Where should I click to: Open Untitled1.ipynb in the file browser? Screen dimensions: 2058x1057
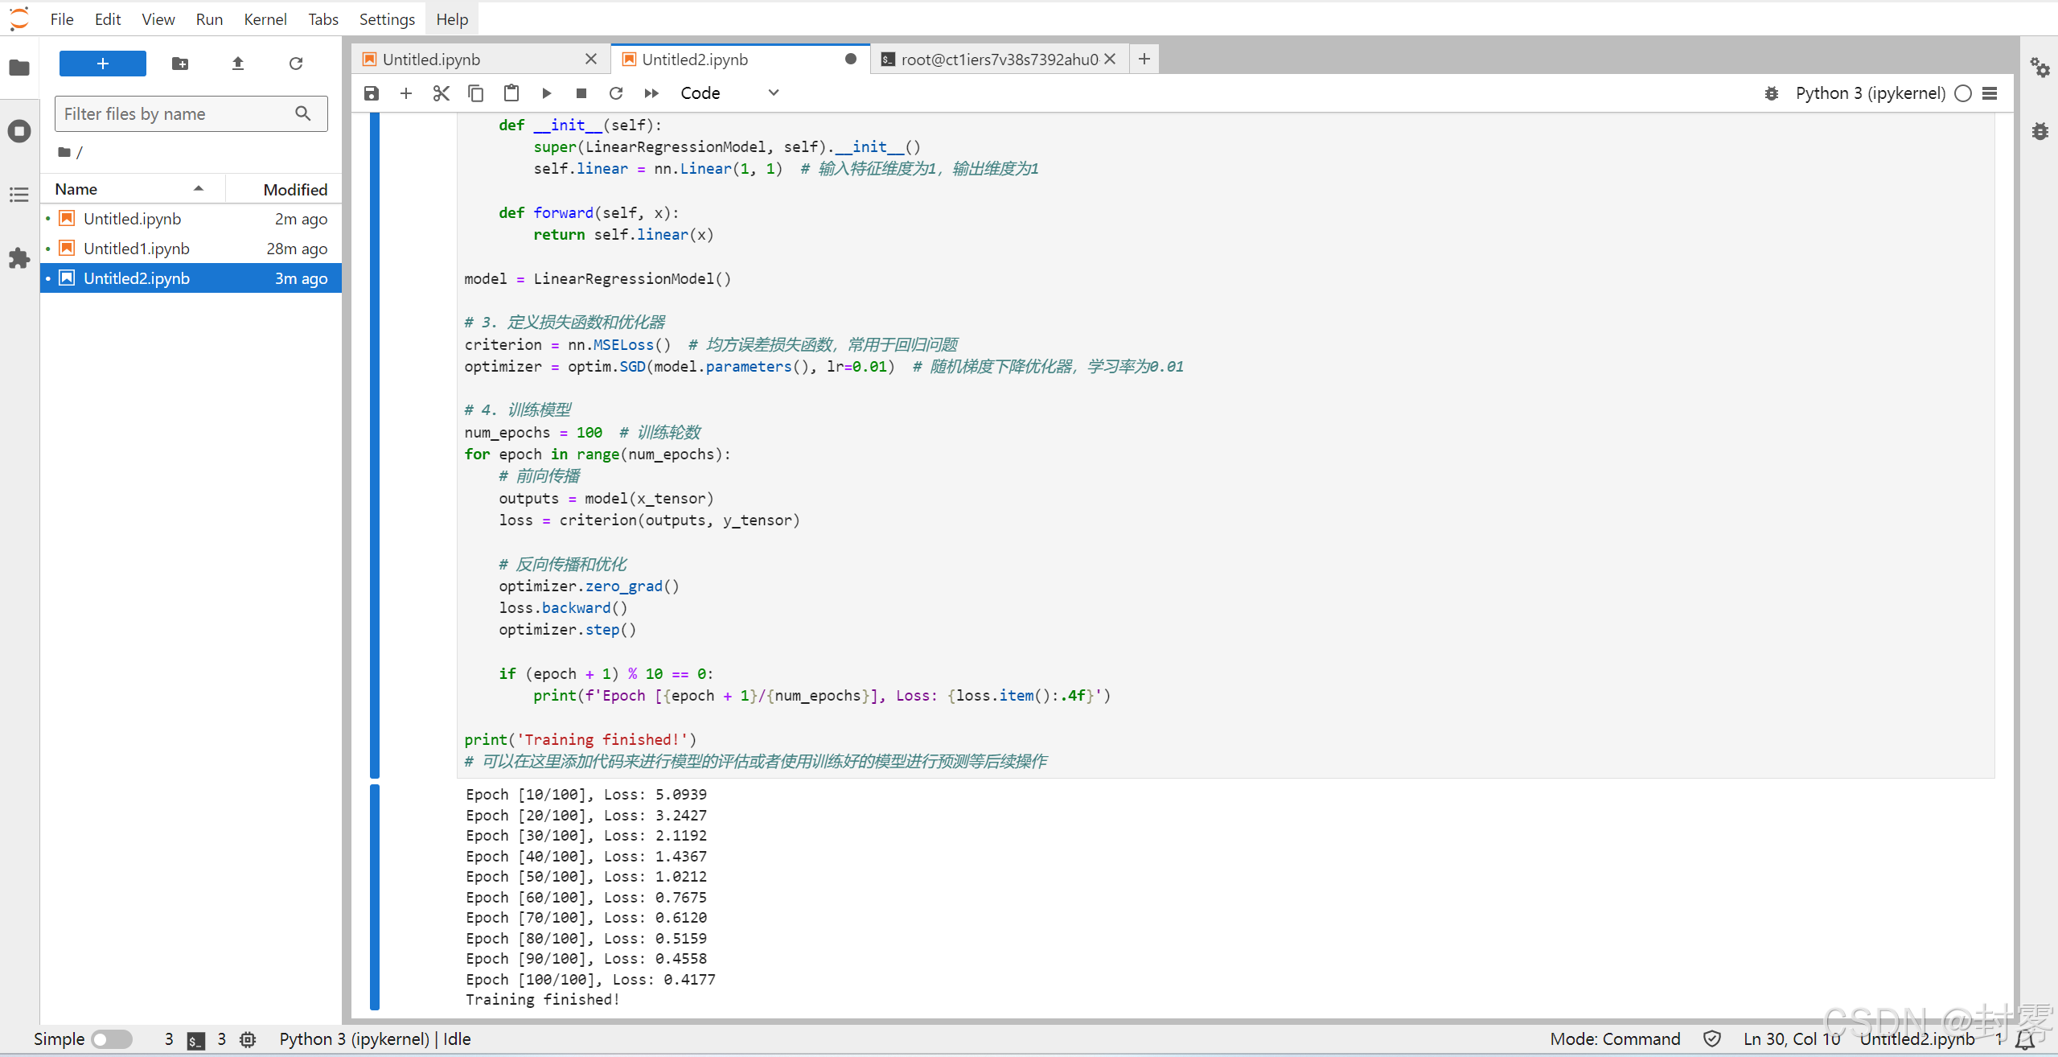click(x=137, y=249)
